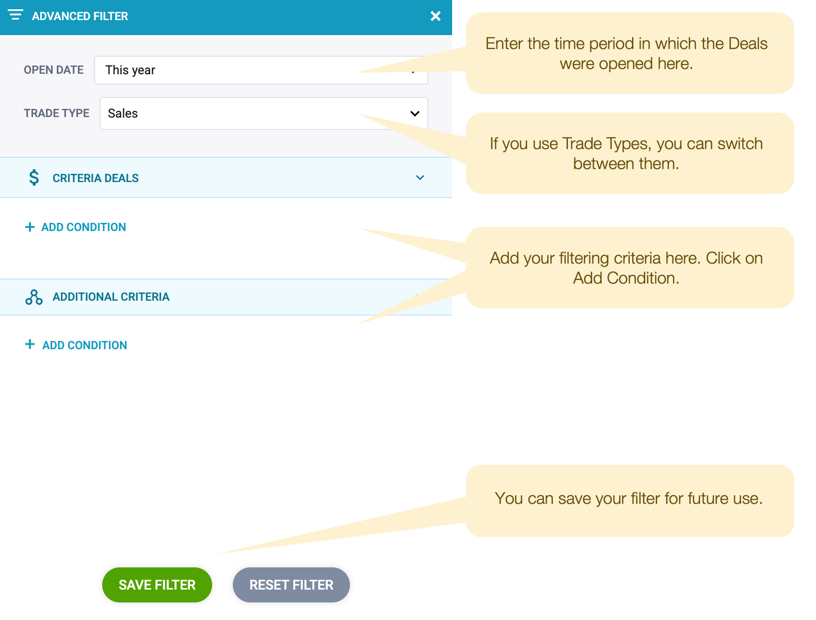816x620 pixels.
Task: Click the Save Filter button
Action: (157, 585)
